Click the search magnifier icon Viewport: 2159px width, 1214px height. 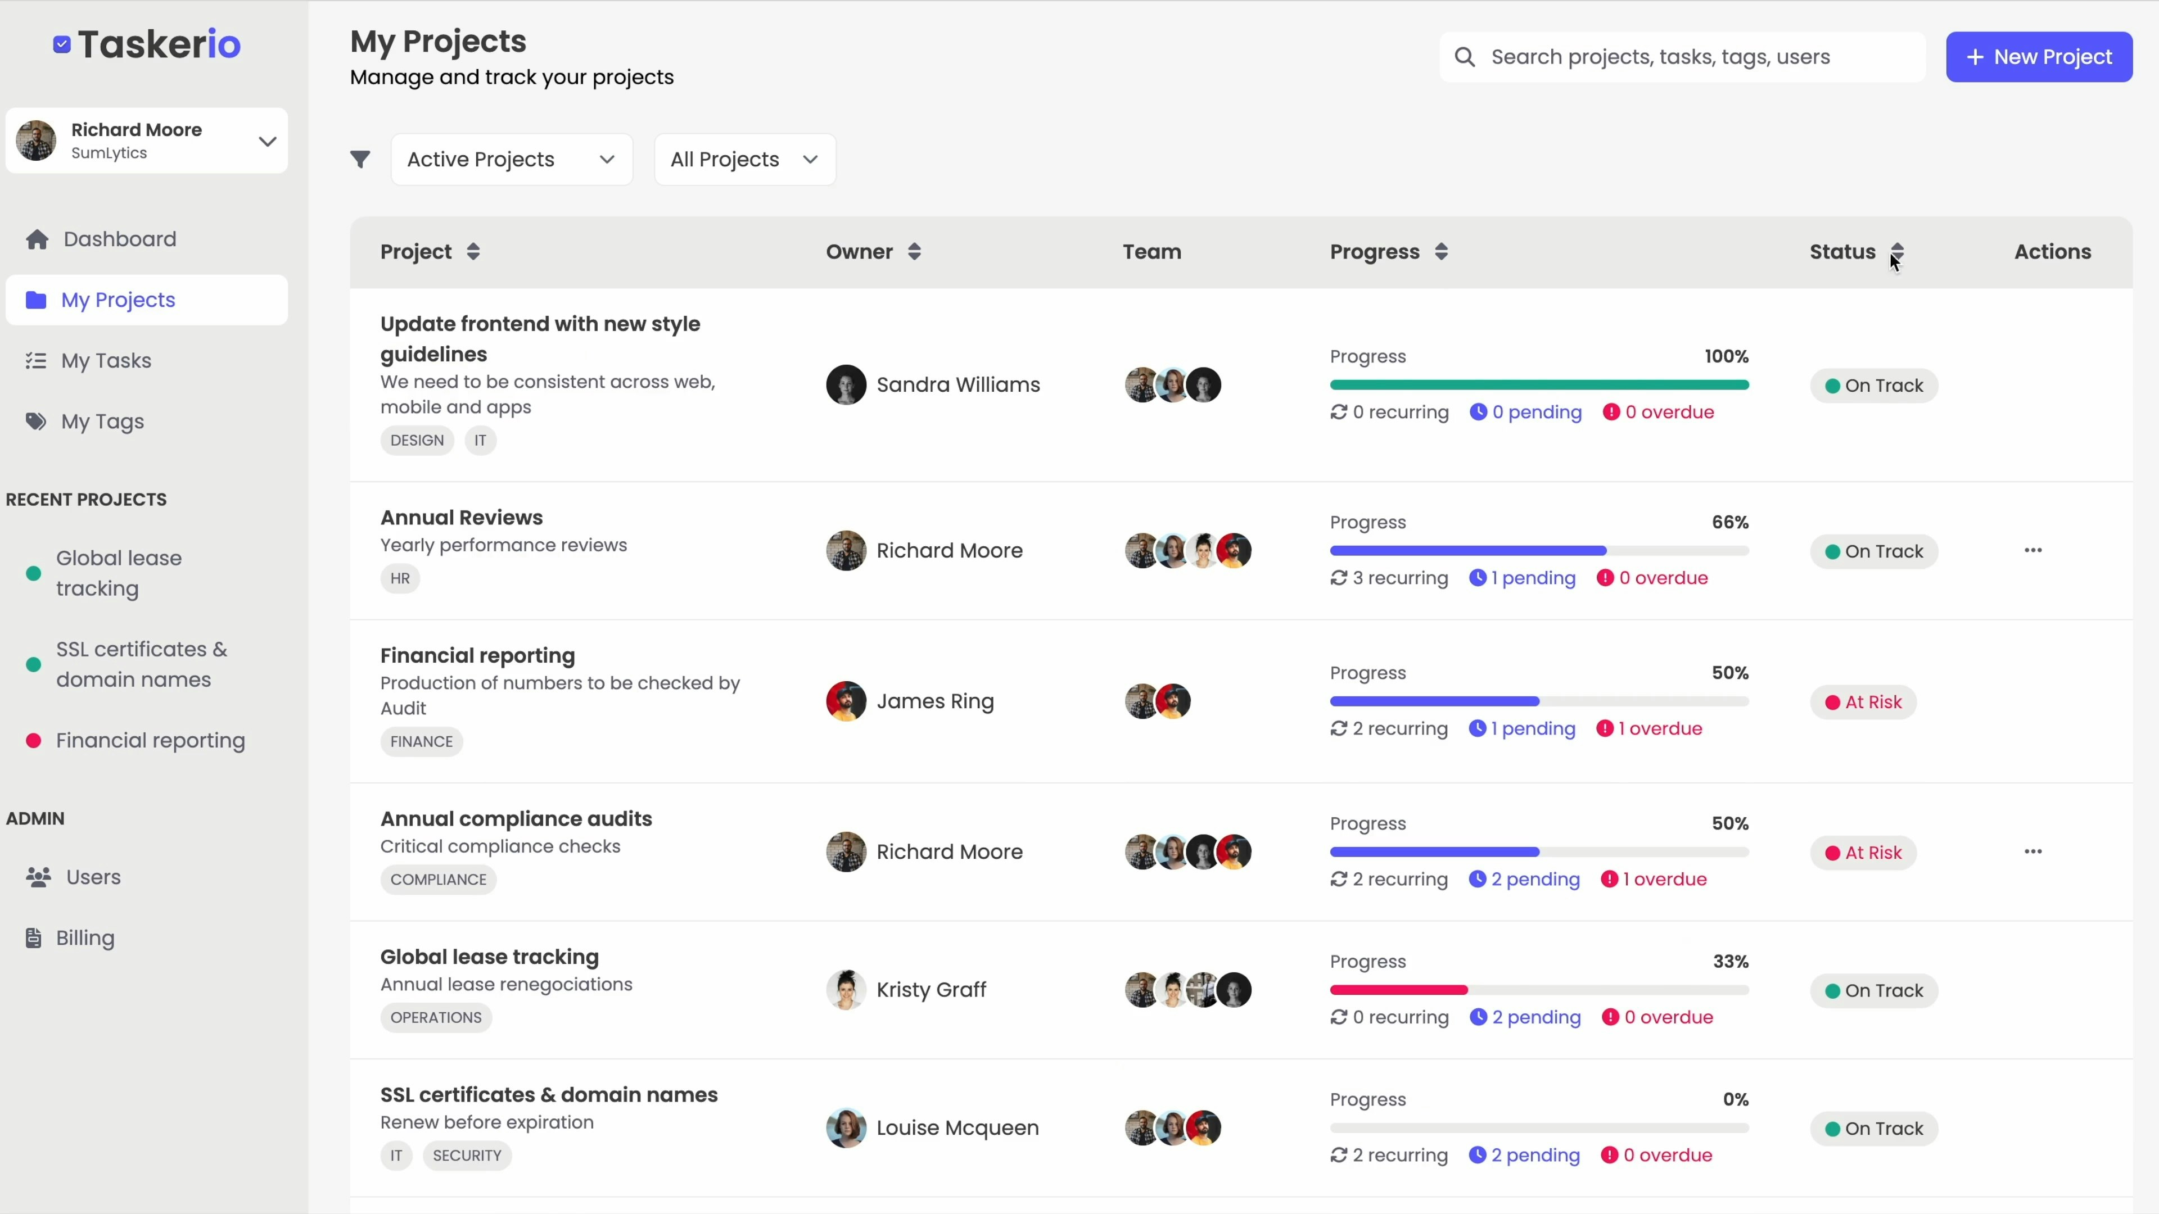click(1464, 57)
